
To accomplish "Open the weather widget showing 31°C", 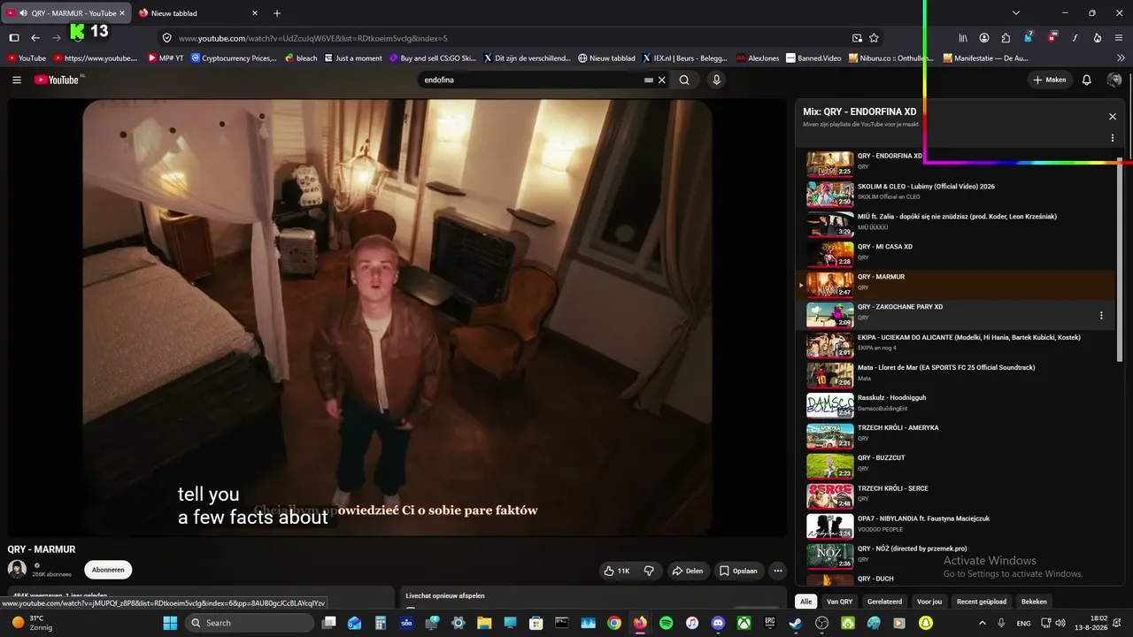I will point(33,623).
